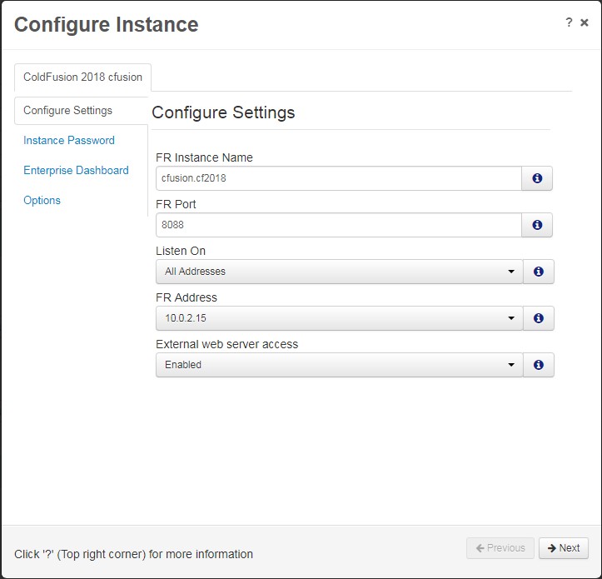Select the ColdFusion 2018 cfusion tab
This screenshot has height=579, width=602.
[82, 77]
